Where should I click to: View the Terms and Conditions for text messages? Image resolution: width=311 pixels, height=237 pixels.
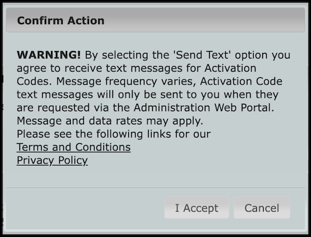73,147
